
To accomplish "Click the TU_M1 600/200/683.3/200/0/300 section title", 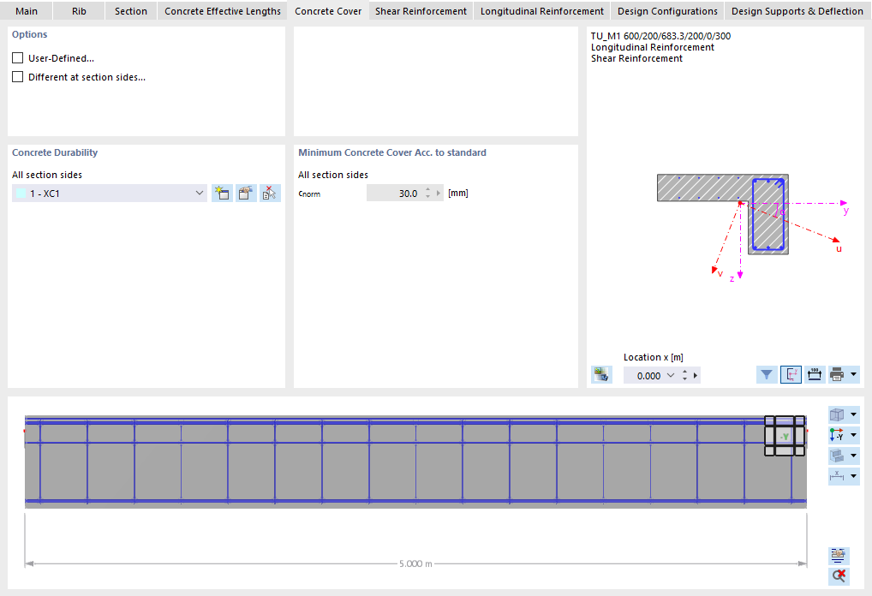I will point(660,36).
